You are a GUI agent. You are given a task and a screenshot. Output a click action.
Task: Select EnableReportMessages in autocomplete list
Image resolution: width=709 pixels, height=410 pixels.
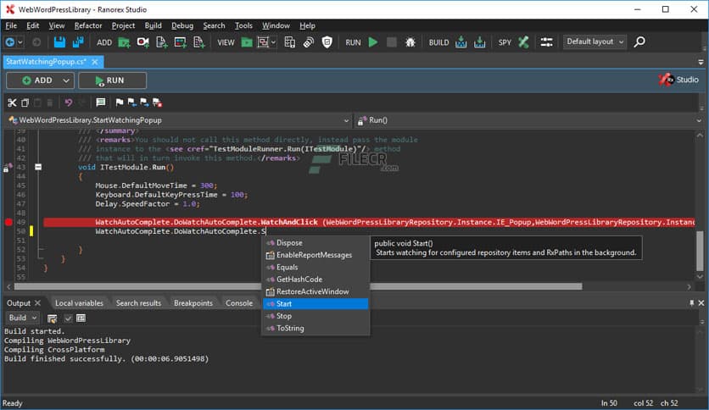tap(315, 255)
